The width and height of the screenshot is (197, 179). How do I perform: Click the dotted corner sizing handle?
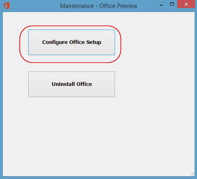192,174
